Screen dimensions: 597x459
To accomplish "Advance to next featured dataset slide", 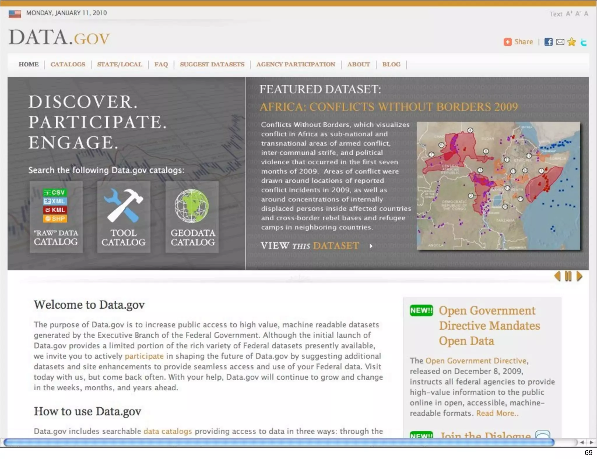I will [579, 276].
